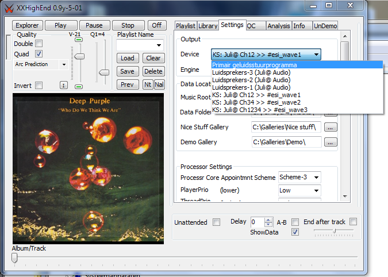The height and width of the screenshot is (277, 388).
Task: Select the Settings tab
Action: (232, 25)
